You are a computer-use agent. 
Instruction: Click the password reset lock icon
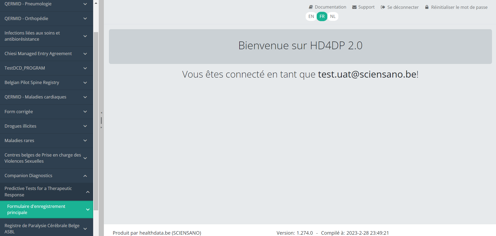point(427,7)
